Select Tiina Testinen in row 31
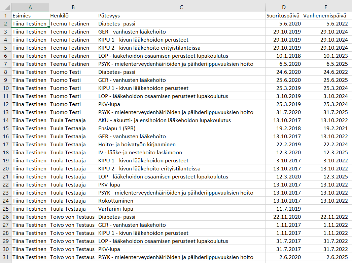Image resolution: width=352 pixels, height=263 pixels. (x=30, y=257)
